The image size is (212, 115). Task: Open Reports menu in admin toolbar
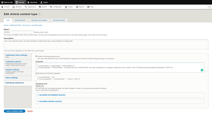pos(80,7)
